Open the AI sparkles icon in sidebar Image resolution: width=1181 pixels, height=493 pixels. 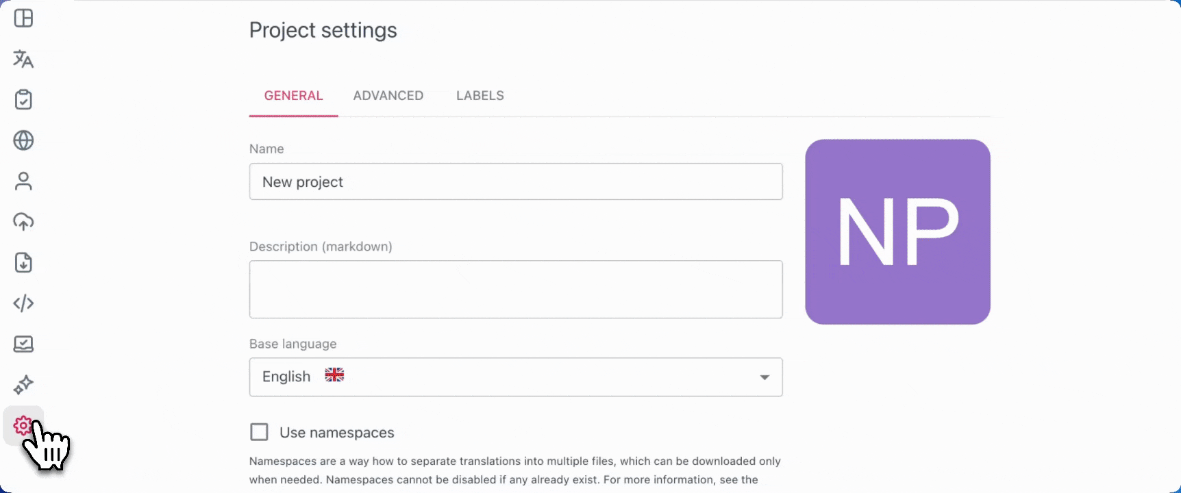(23, 385)
